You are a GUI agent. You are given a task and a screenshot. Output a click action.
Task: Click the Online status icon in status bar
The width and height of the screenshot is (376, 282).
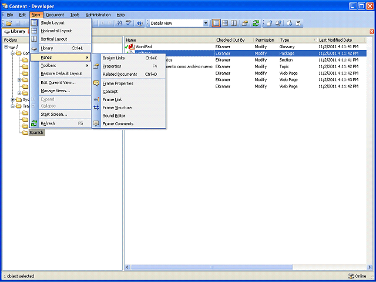(x=351, y=276)
